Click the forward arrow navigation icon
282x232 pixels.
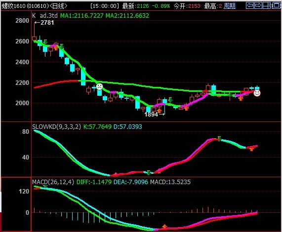coord(258,6)
